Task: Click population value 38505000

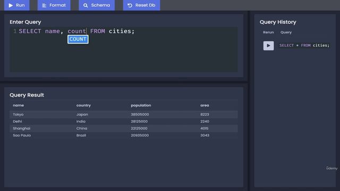Action: pyautogui.click(x=140, y=115)
